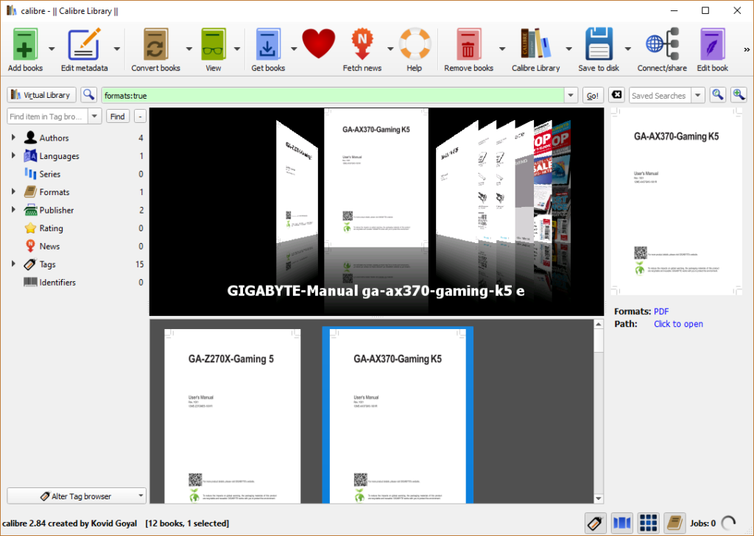Open the PDF format link
The width and height of the screenshot is (754, 536).
coord(661,311)
